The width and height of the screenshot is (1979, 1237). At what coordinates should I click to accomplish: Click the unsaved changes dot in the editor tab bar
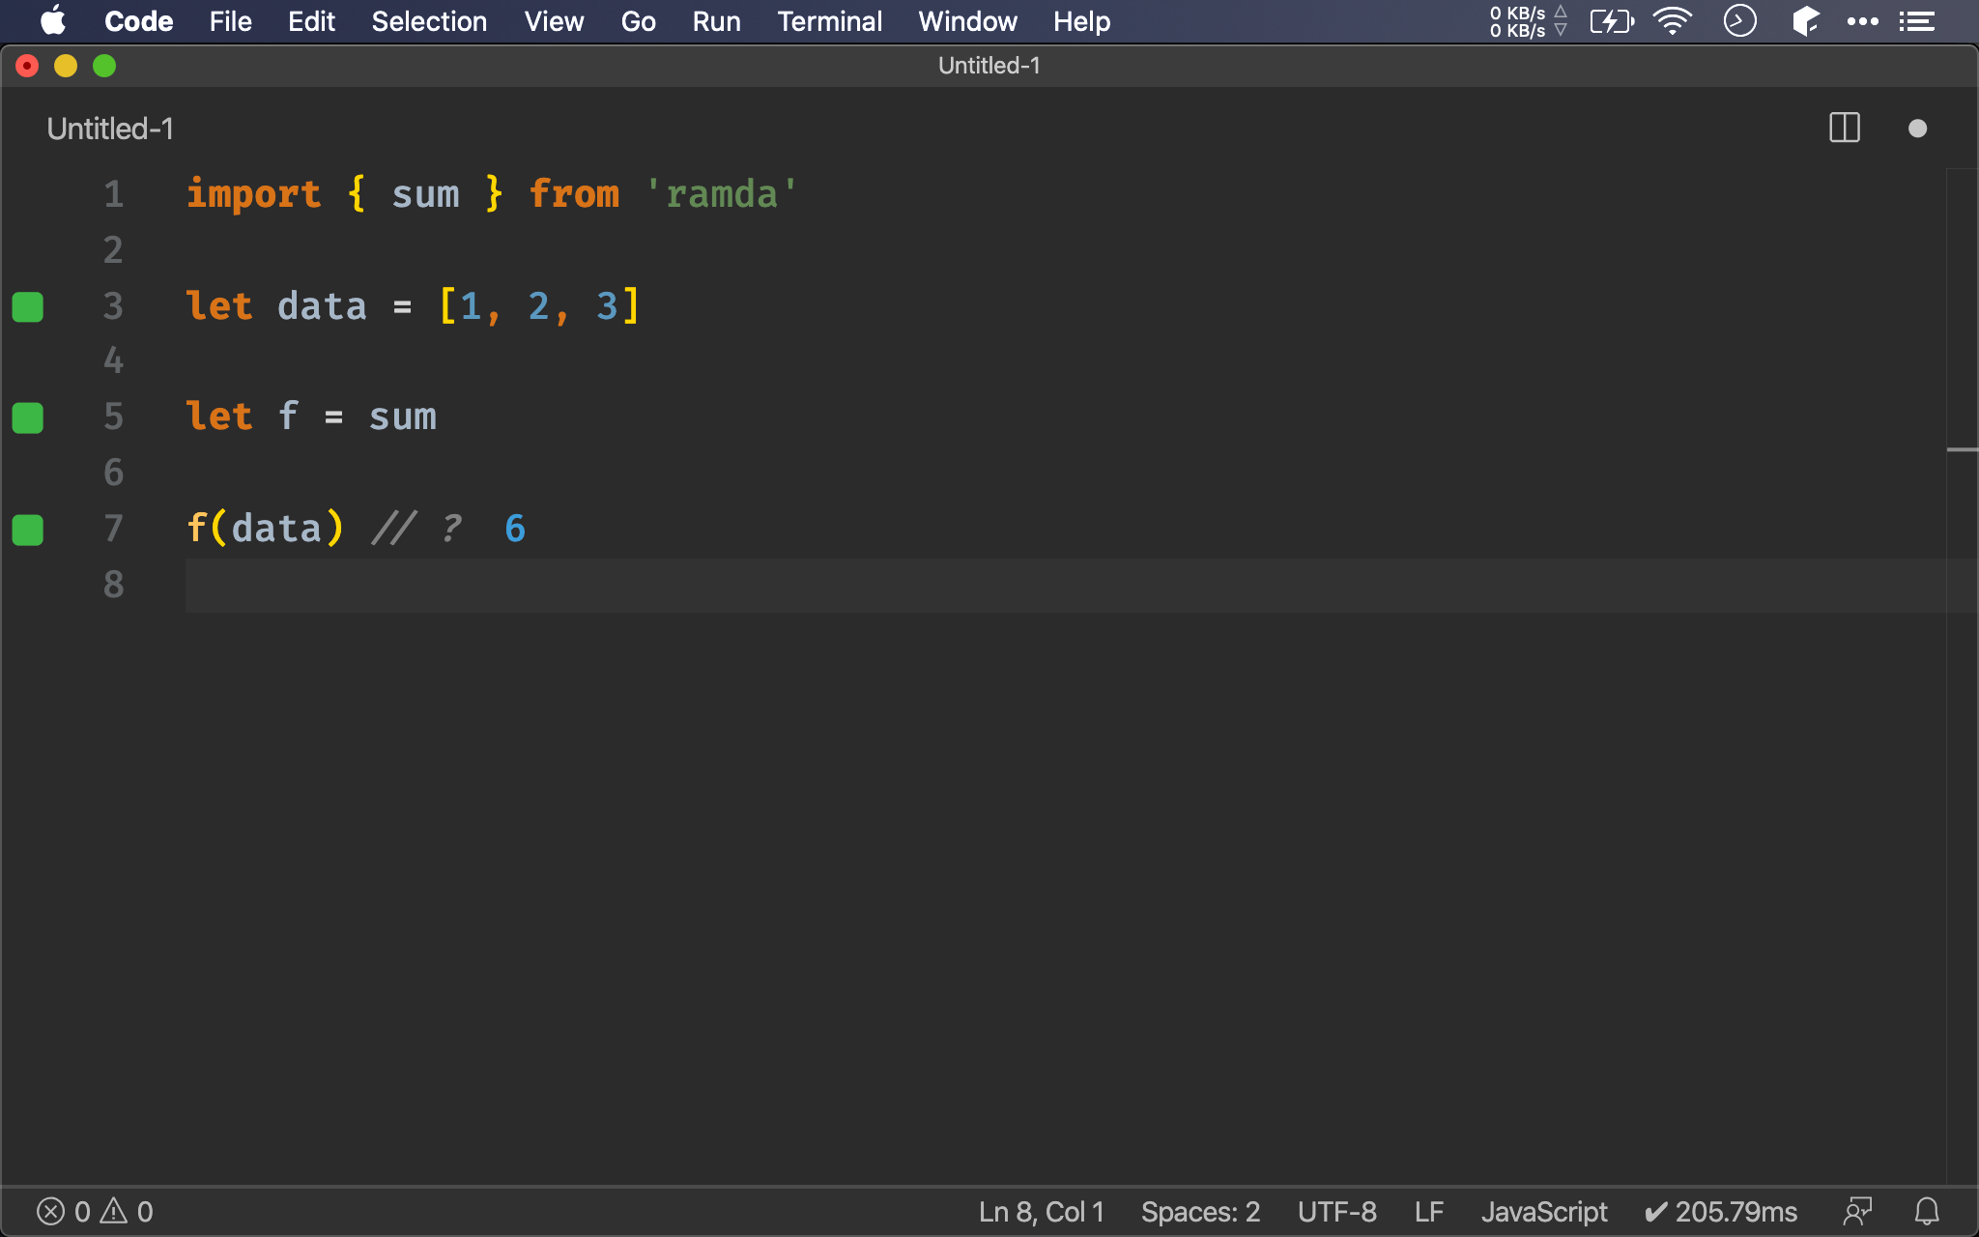[1917, 129]
